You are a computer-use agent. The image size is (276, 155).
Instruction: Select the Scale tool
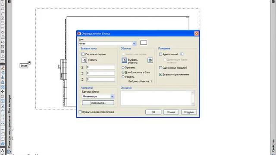pos(3,101)
